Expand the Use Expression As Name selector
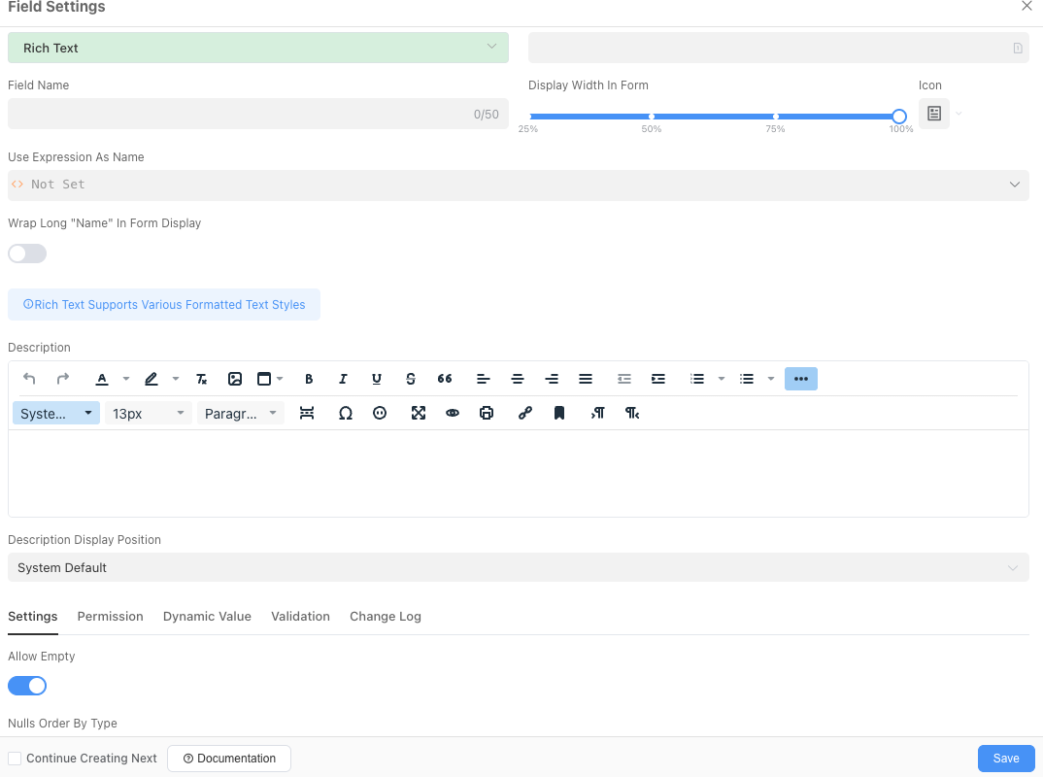 [x=518, y=185]
